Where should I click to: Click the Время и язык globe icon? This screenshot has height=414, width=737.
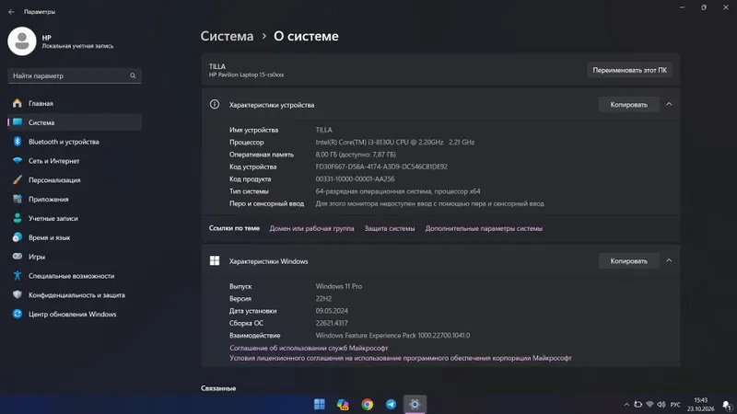18,237
